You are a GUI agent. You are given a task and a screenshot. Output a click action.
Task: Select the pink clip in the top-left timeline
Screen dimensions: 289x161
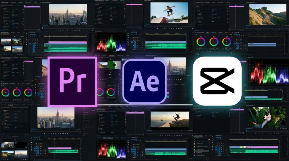[x=67, y=43]
